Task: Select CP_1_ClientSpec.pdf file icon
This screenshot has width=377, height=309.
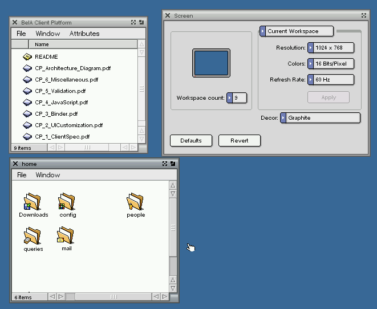Action: tap(27, 137)
